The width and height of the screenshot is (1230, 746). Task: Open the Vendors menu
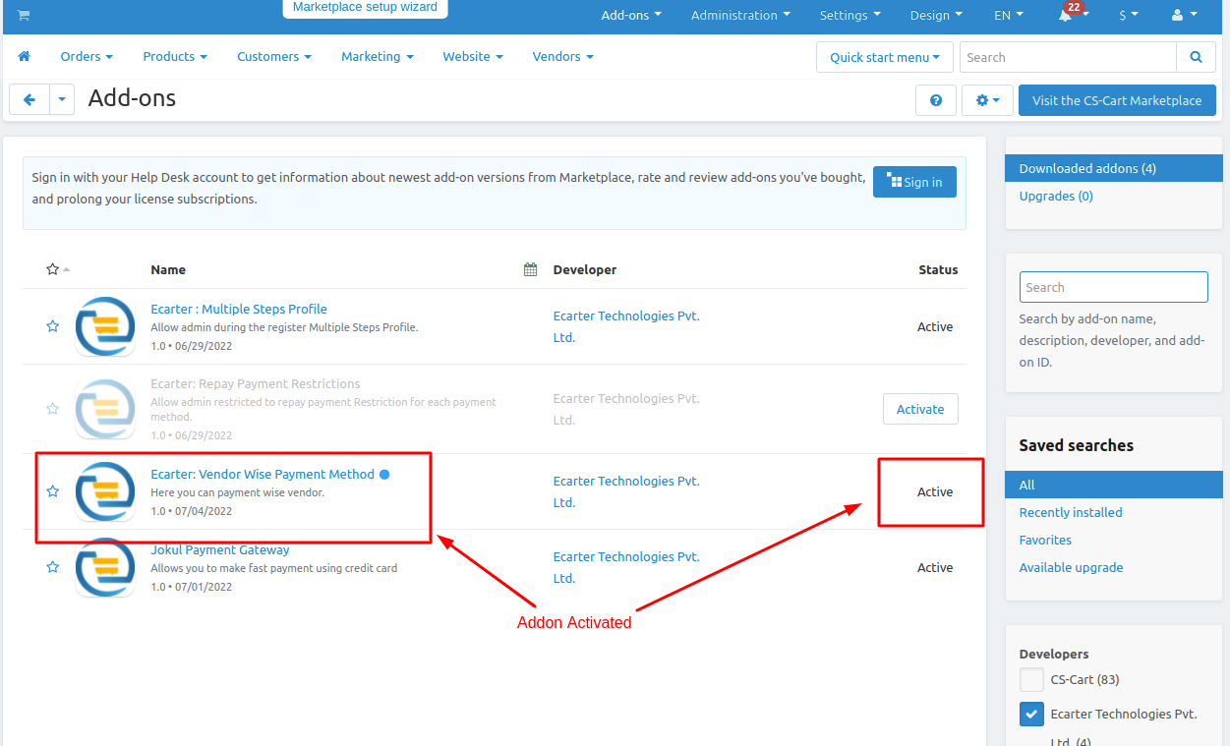562,57
